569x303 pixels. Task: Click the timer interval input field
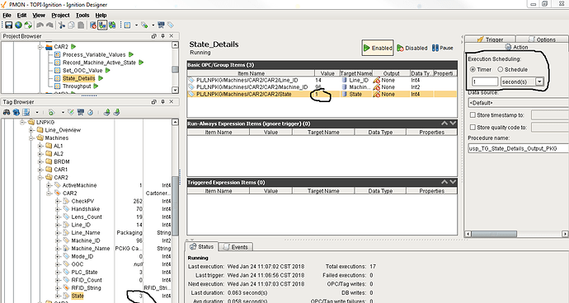point(484,82)
